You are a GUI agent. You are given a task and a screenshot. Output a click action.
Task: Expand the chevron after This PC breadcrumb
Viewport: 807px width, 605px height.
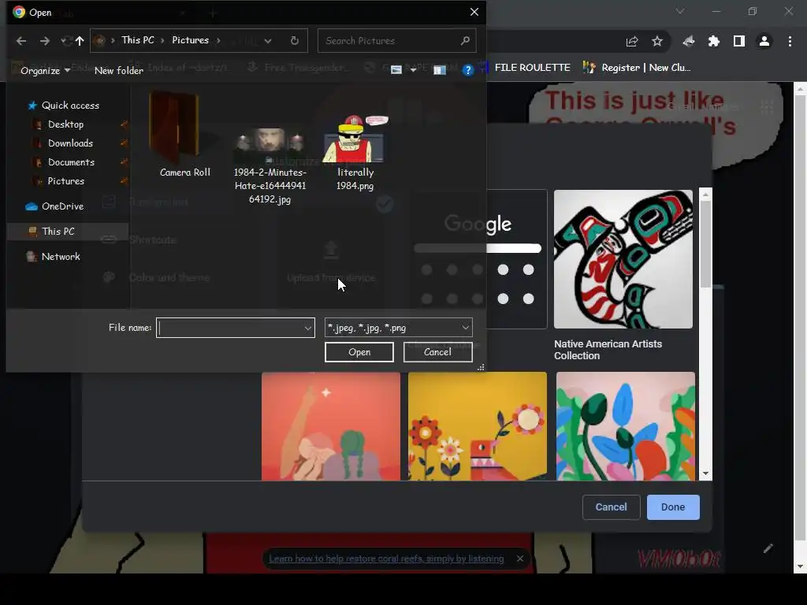(162, 40)
